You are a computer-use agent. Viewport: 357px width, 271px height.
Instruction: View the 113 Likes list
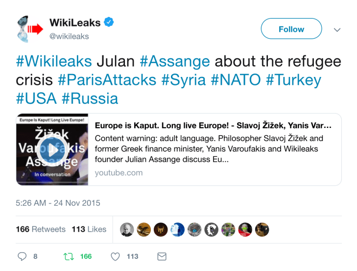pyautogui.click(x=89, y=229)
